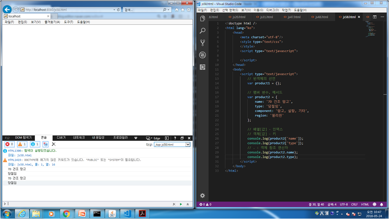Image resolution: width=389 pixels, height=219 pixels.
Task: Close the js58.html editor tab
Action: pyautogui.click(x=359, y=17)
